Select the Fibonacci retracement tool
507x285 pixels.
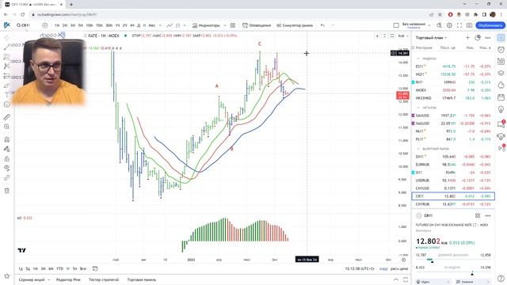pos(7,57)
